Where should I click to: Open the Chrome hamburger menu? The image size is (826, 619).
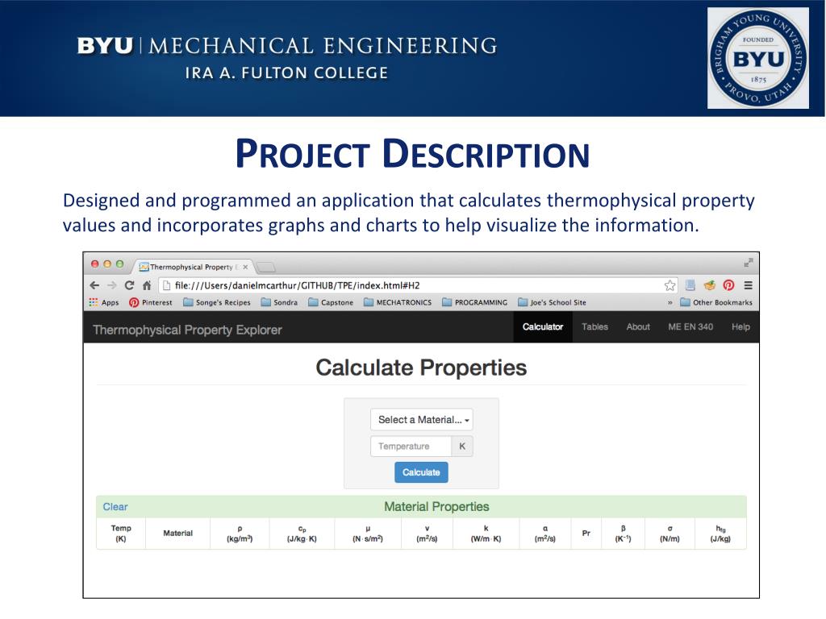748,285
